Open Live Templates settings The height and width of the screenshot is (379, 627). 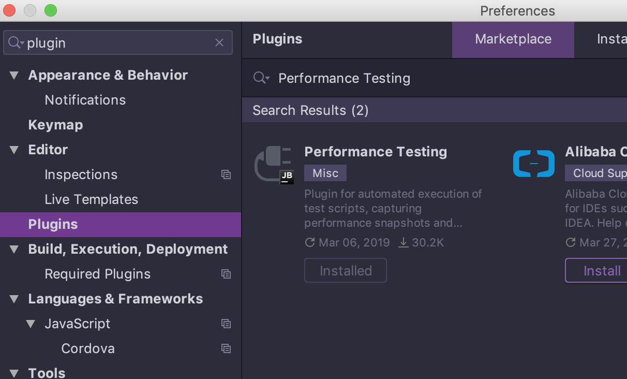(x=91, y=199)
